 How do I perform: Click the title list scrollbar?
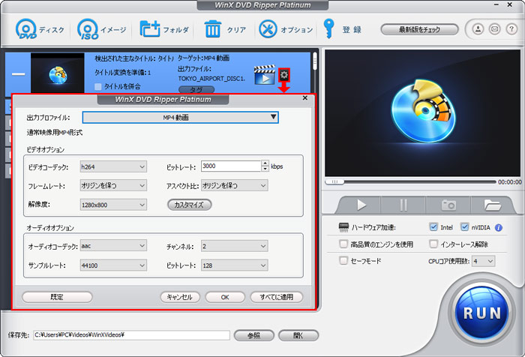315,62
